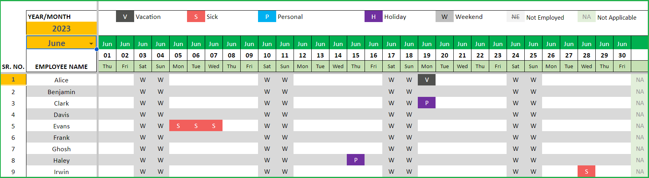Select the blue Personal legend swatch
This screenshot has width=649, height=178.
[267, 17]
